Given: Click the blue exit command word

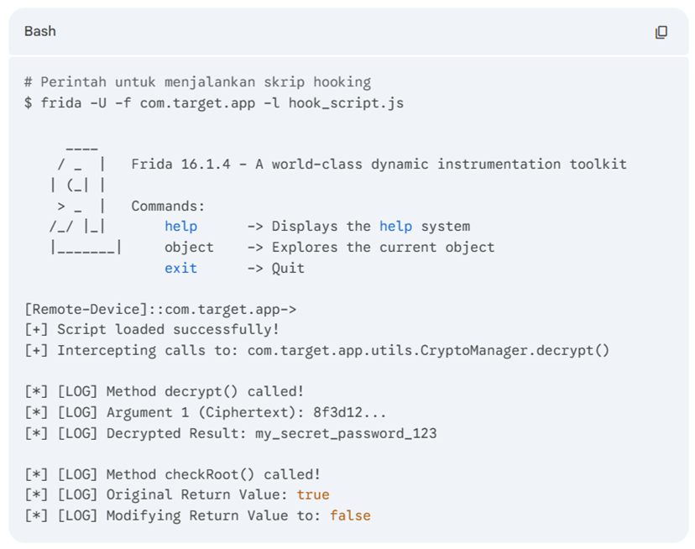Looking at the screenshot, I should [180, 268].
